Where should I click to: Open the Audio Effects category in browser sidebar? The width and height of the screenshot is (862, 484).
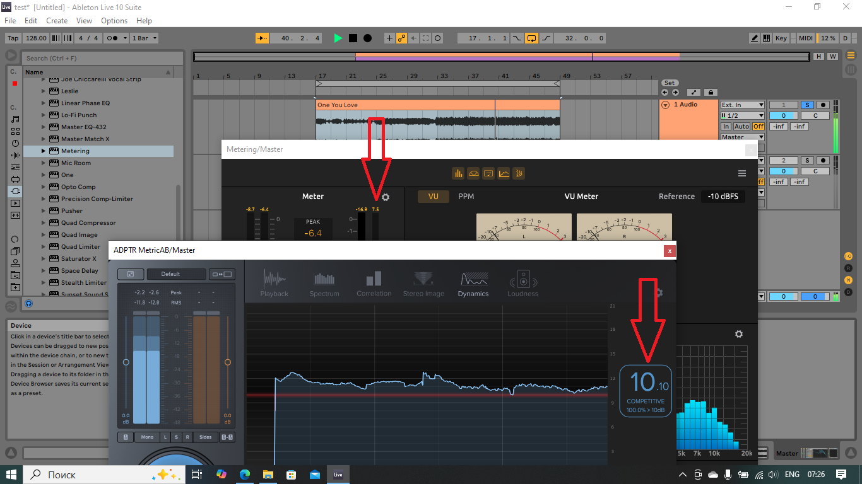tap(15, 155)
